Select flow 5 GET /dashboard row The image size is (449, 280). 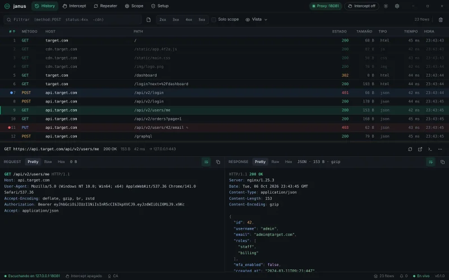[x=224, y=75]
